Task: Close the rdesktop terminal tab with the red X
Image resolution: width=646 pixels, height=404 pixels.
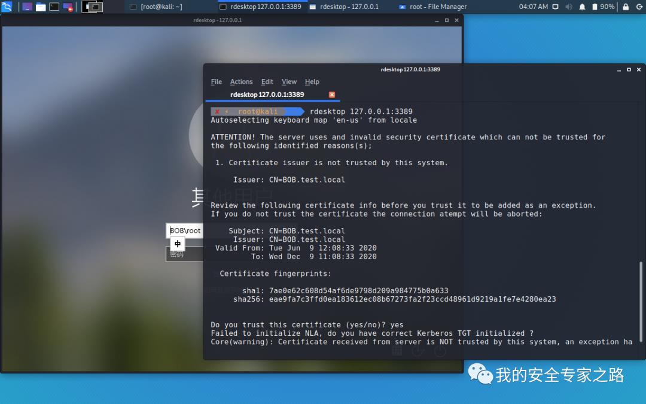Action: coord(331,95)
